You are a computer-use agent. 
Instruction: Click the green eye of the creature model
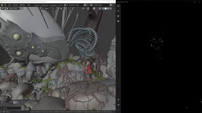(x=17, y=37)
